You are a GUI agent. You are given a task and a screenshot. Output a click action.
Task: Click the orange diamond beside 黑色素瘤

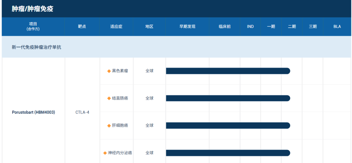point(109,71)
